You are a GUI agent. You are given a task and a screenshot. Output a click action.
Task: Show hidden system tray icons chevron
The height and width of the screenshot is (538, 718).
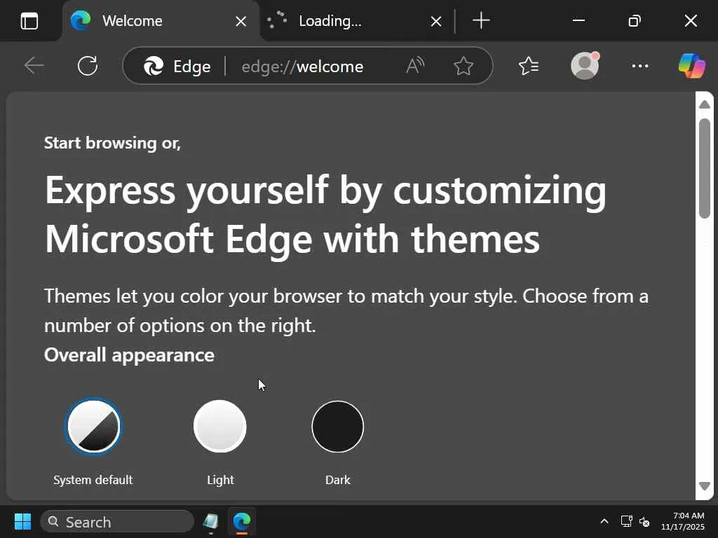coord(604,522)
